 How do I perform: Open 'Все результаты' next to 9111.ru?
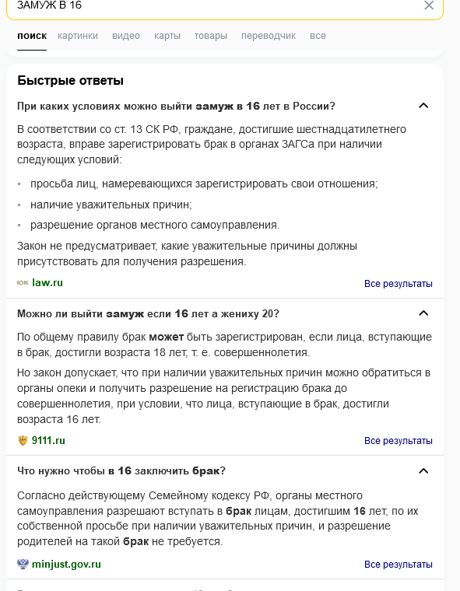point(398,441)
